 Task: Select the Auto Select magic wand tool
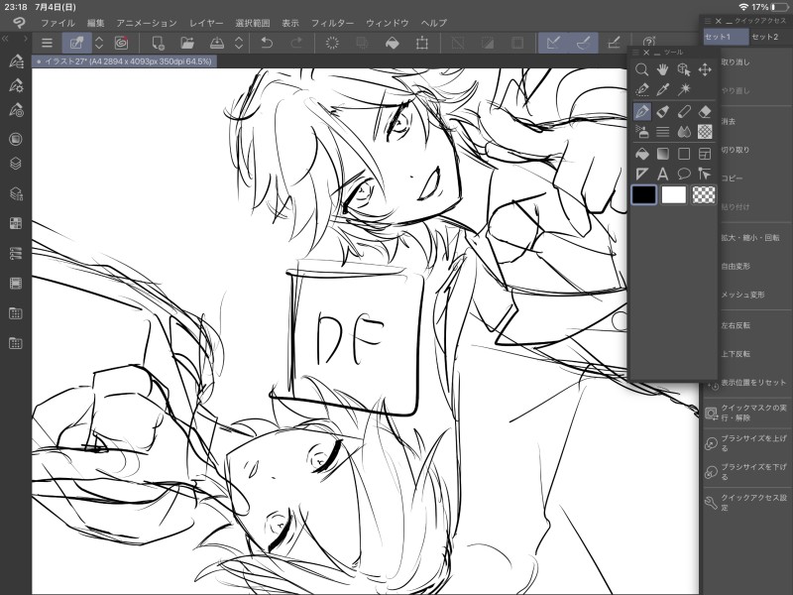coord(684,89)
